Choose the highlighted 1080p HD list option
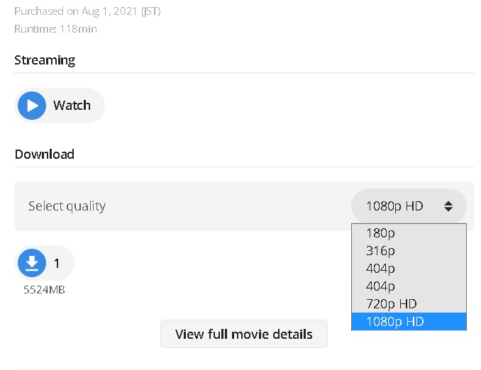This screenshot has height=370, width=481. point(409,322)
